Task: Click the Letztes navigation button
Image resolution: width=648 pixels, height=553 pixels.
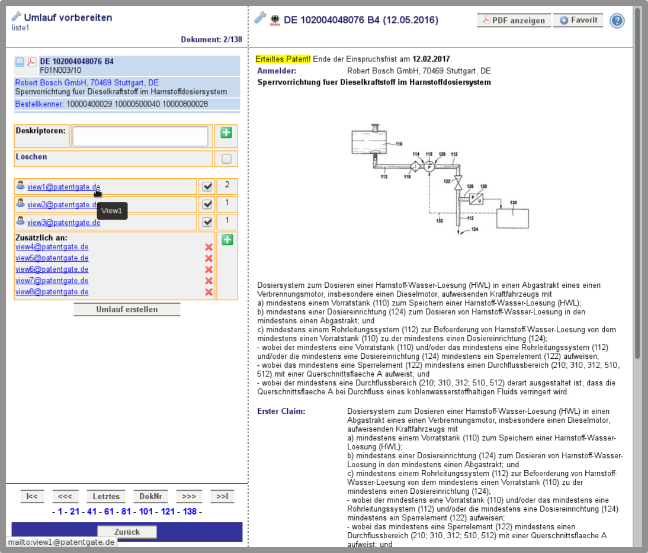Action: point(106,496)
